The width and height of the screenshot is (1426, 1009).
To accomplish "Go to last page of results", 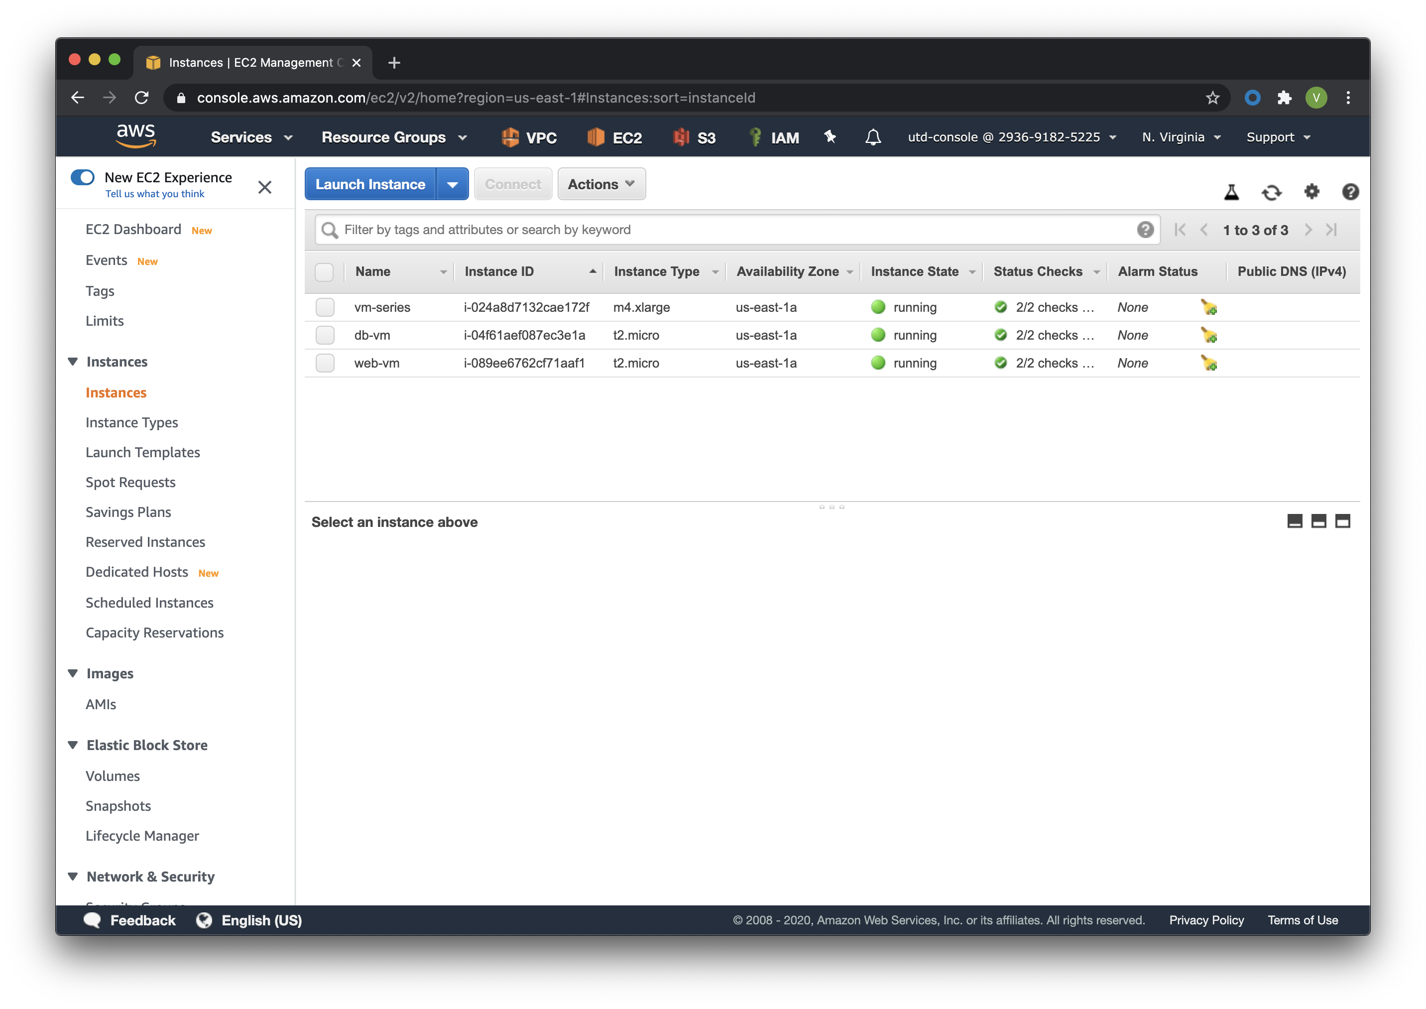I will (x=1331, y=229).
